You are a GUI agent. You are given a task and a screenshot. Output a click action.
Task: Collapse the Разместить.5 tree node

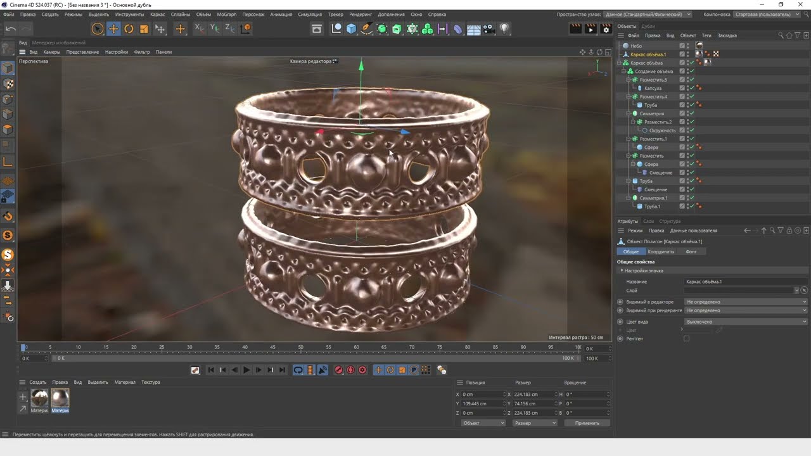[x=629, y=80]
